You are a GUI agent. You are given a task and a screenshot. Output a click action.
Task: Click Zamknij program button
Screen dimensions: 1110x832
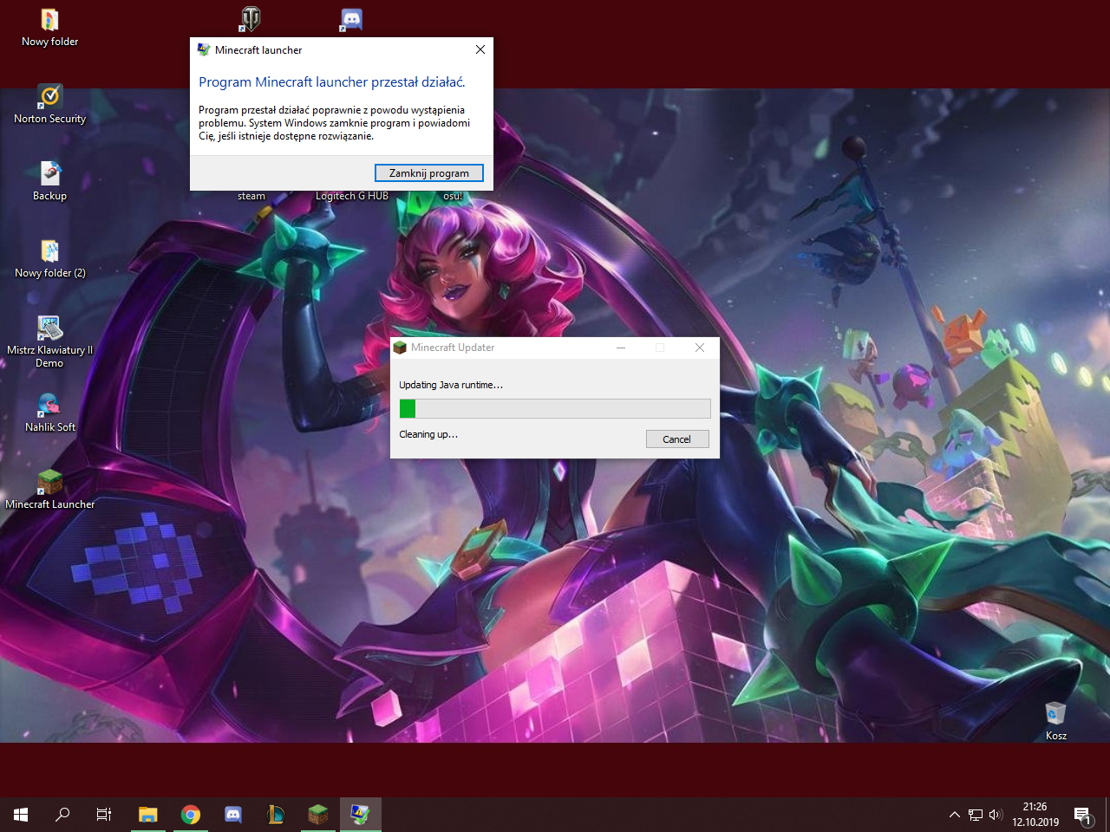point(429,173)
